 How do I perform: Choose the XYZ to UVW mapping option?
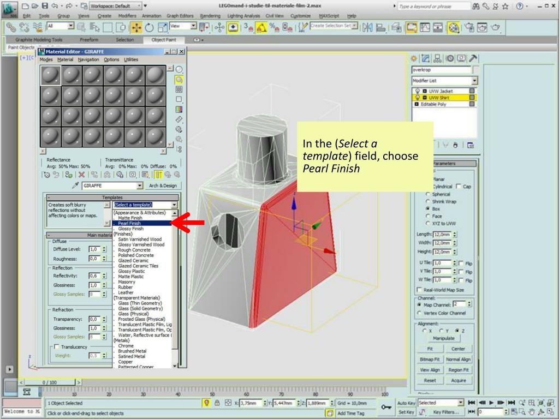pos(428,223)
